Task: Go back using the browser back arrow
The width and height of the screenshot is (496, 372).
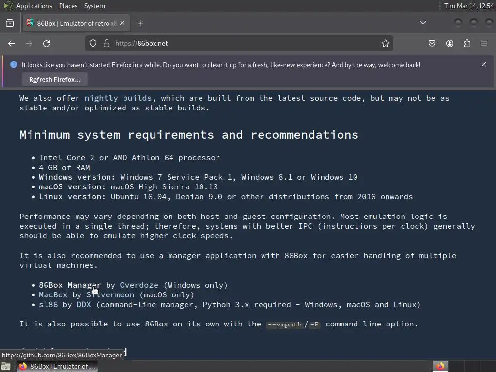Action: pos(12,43)
